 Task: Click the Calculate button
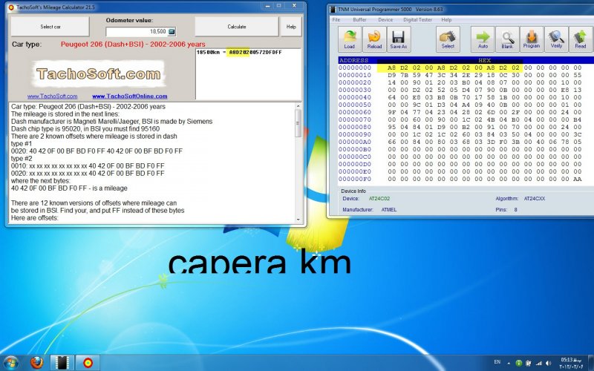236,27
